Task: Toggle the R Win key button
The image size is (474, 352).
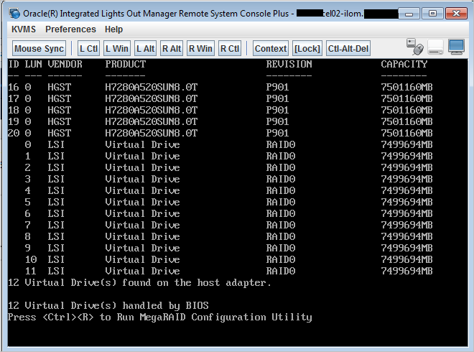Action: click(x=200, y=48)
